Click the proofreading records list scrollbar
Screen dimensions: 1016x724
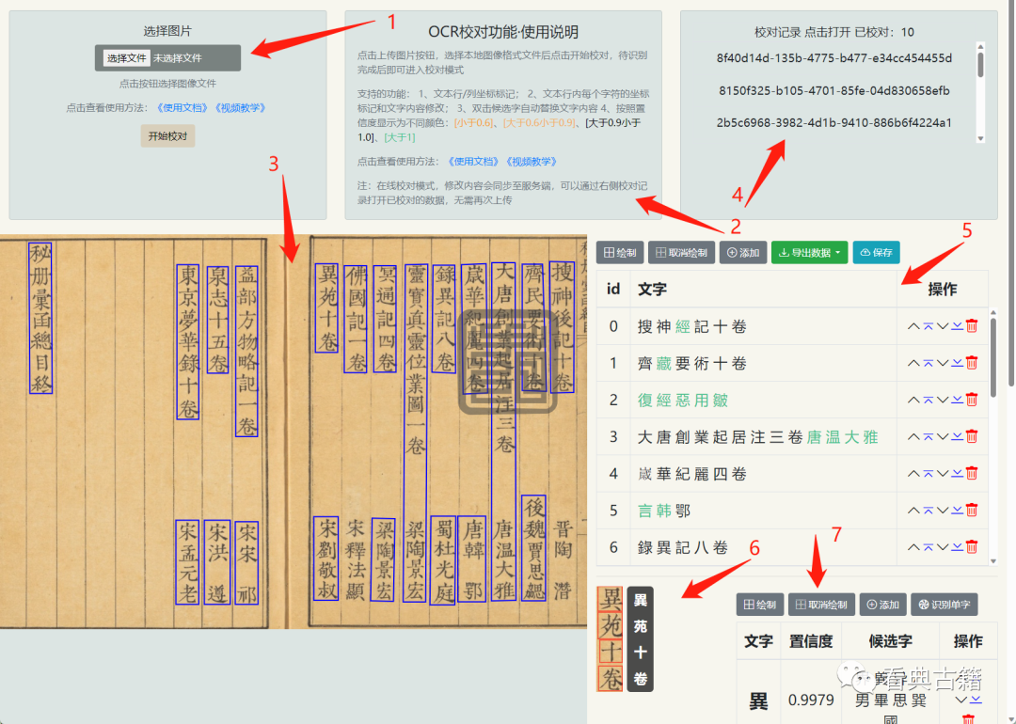[980, 64]
